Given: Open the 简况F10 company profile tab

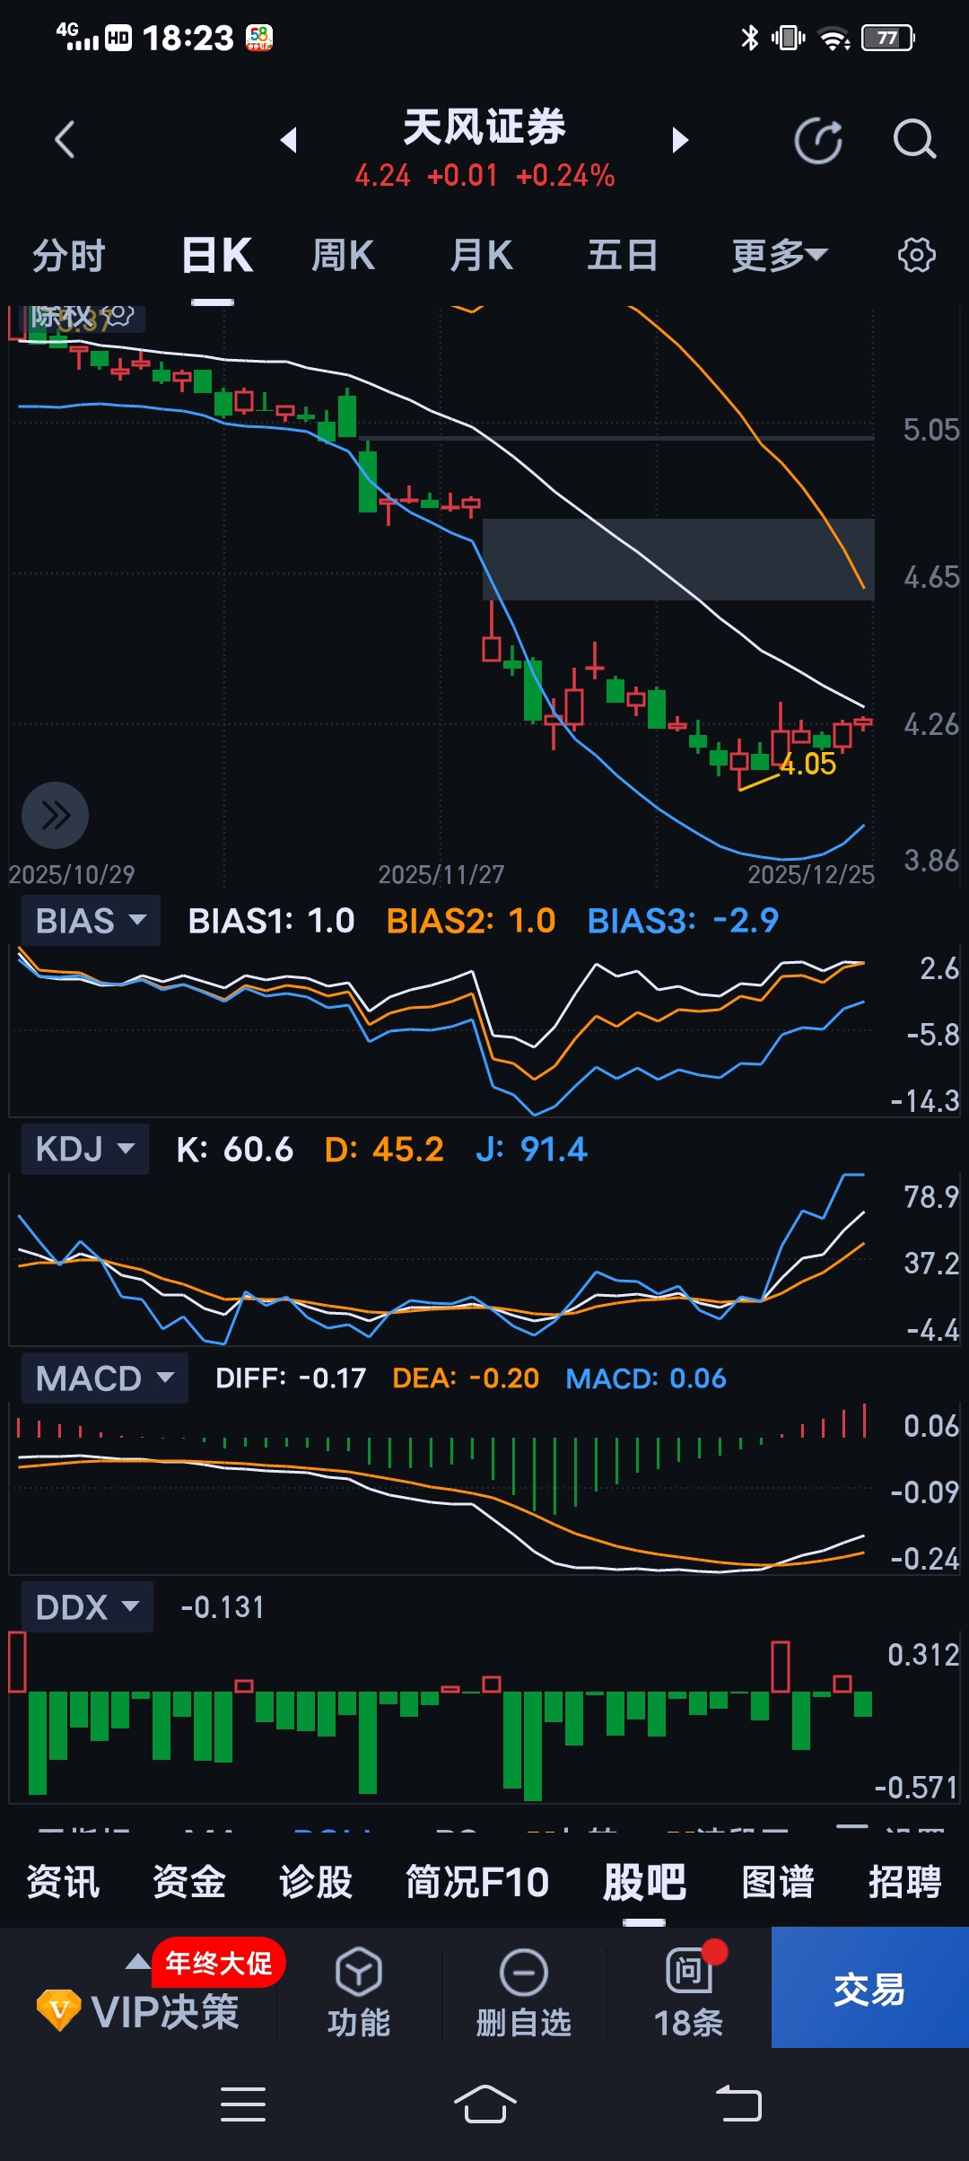Looking at the screenshot, I should (477, 1883).
